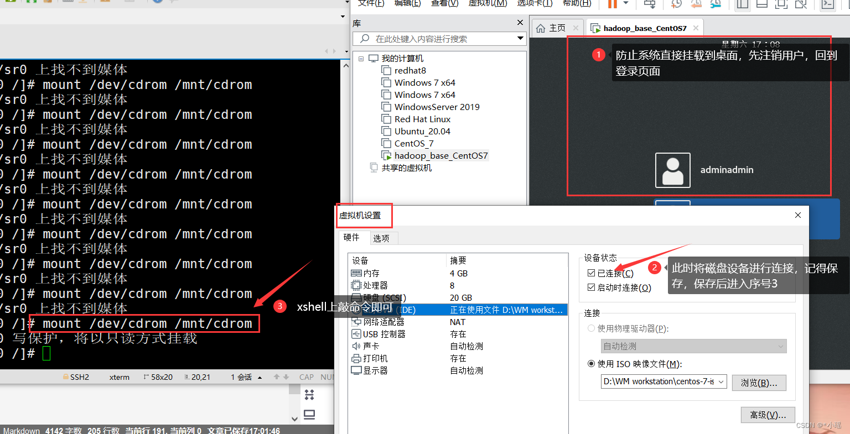Click the 20,21 cursor position indicator
This screenshot has width=850, height=434.
point(197,377)
